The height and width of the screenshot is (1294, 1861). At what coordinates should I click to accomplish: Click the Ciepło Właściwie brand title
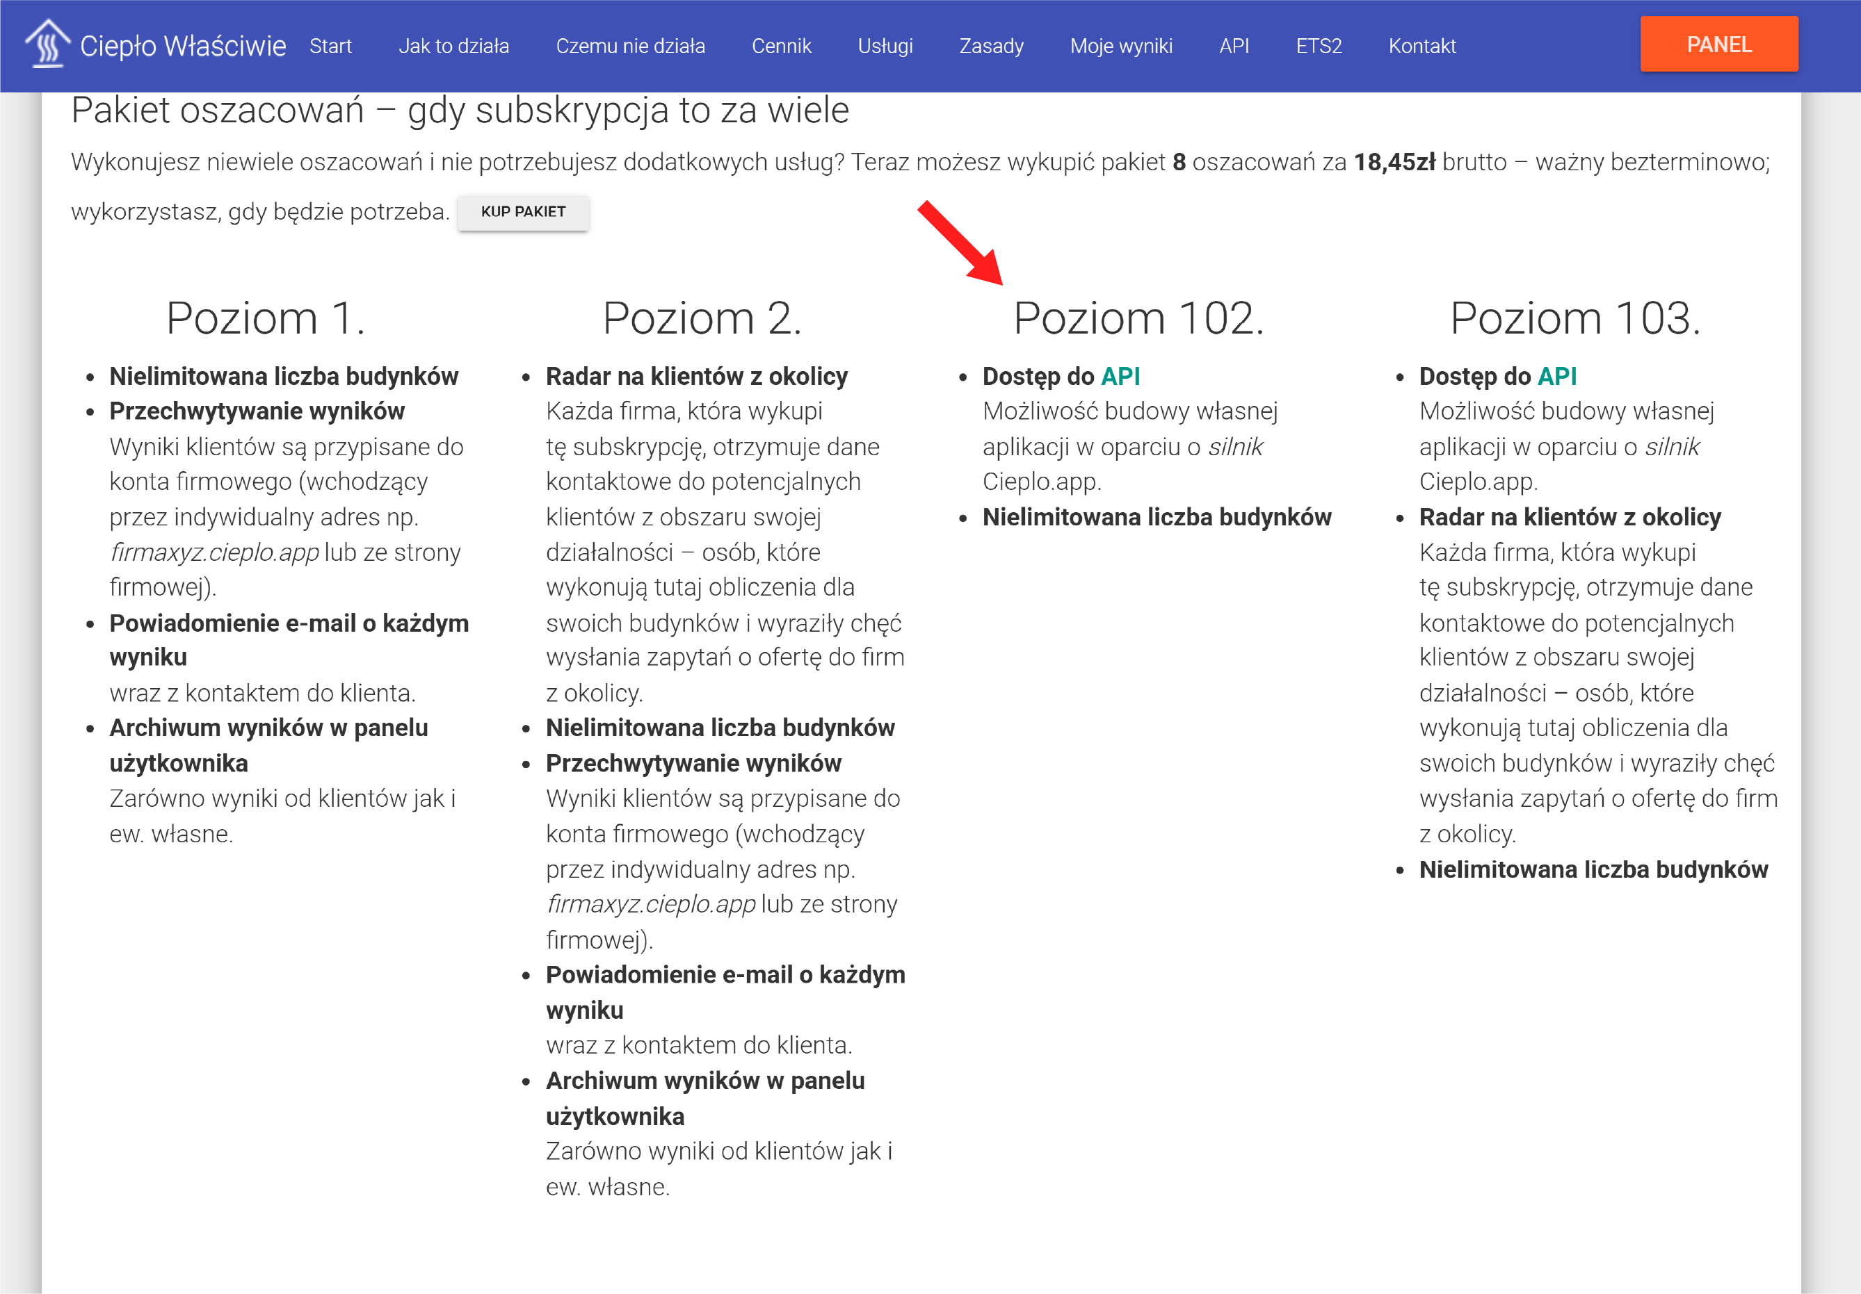(182, 46)
